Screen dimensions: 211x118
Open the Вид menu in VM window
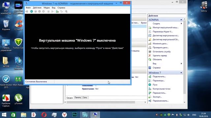point(53,8)
